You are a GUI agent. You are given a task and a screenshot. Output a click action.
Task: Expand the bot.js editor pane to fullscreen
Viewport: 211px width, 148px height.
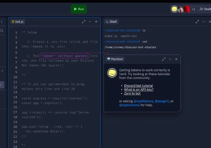tap(83, 22)
